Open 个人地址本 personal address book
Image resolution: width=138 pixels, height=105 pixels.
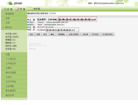[x=11, y=59]
